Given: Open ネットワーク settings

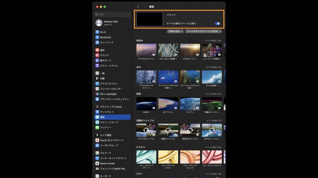Looking at the screenshot, I should pyautogui.click(x=104, y=42).
